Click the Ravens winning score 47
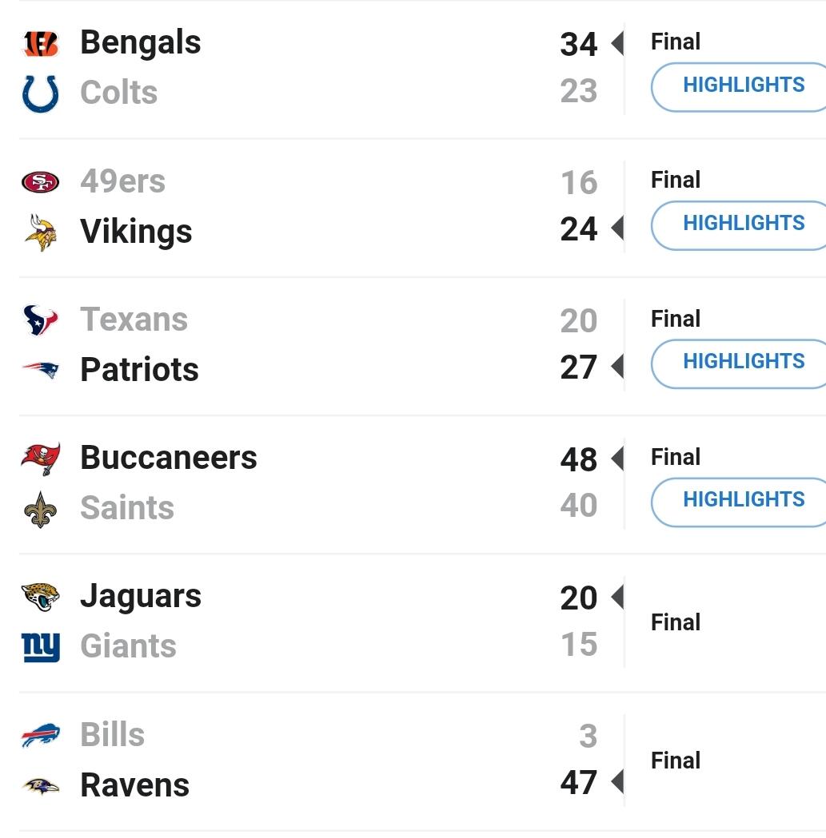The width and height of the screenshot is (826, 838). coord(578,783)
